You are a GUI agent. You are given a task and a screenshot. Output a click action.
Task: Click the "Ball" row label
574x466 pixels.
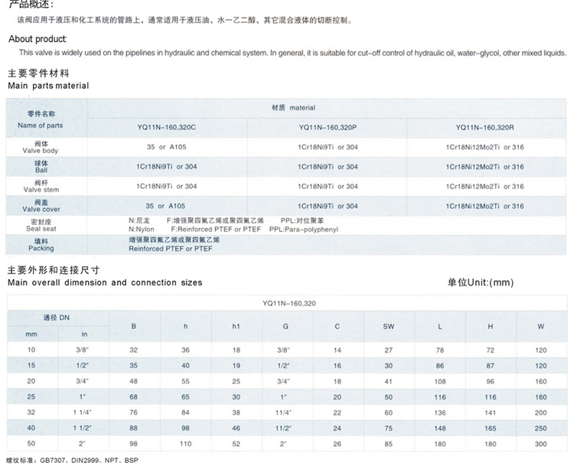41,170
